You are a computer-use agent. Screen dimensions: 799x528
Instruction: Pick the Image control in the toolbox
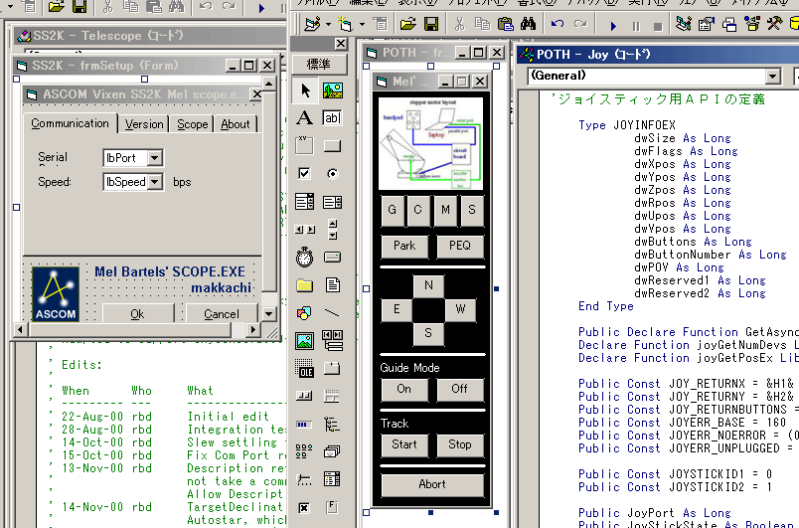[x=305, y=340]
